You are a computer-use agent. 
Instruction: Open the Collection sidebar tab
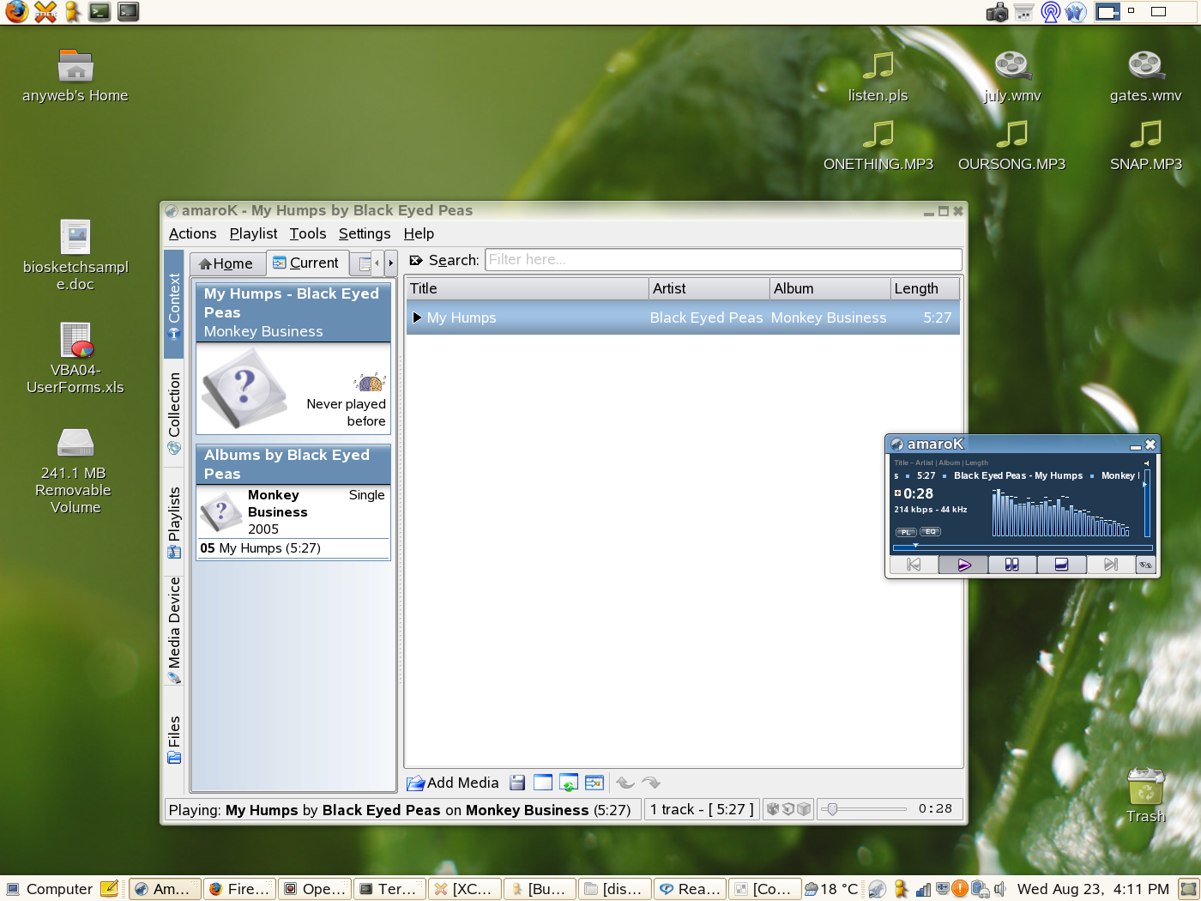[x=174, y=413]
